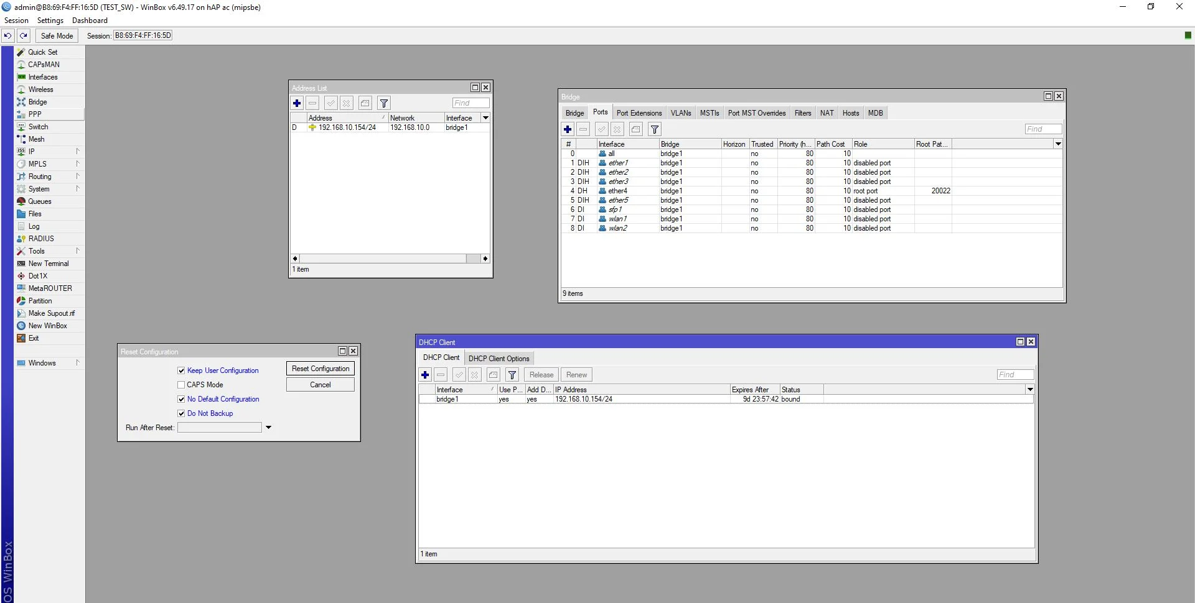The image size is (1195, 603).
Task: Expand the MPLS submenu
Action: tap(49, 164)
